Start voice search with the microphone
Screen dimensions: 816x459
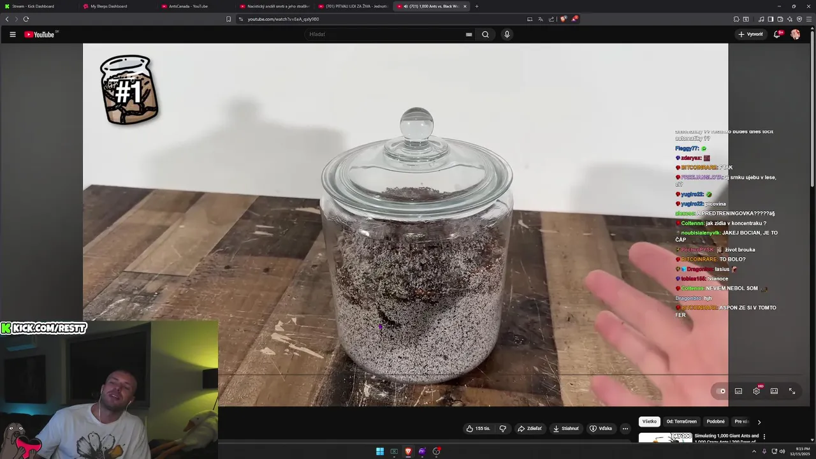(x=507, y=34)
